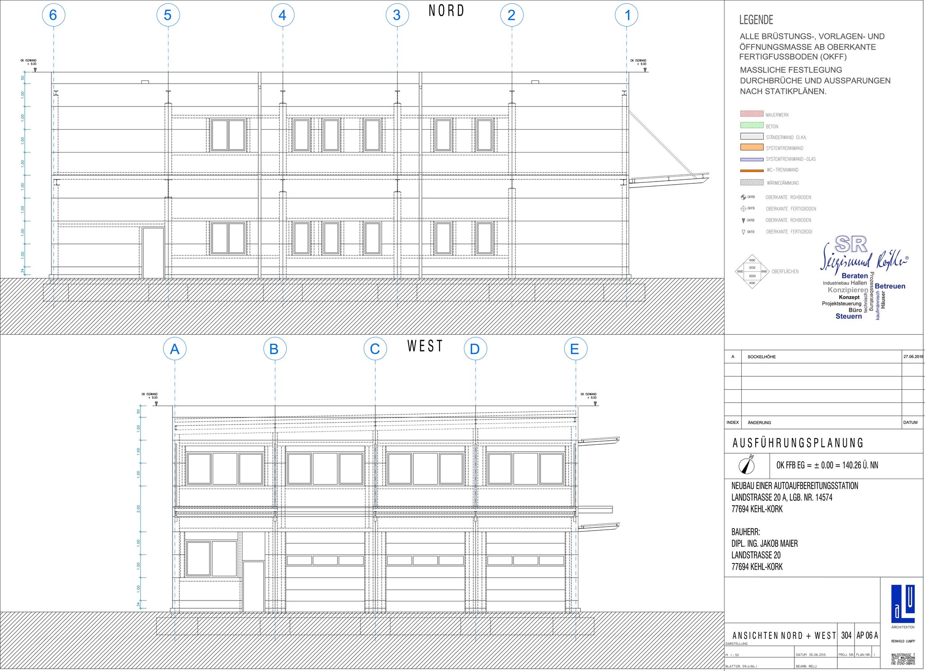Click the Oberflächen diamond symbol
Image resolution: width=925 pixels, height=671 pixels.
(752, 271)
